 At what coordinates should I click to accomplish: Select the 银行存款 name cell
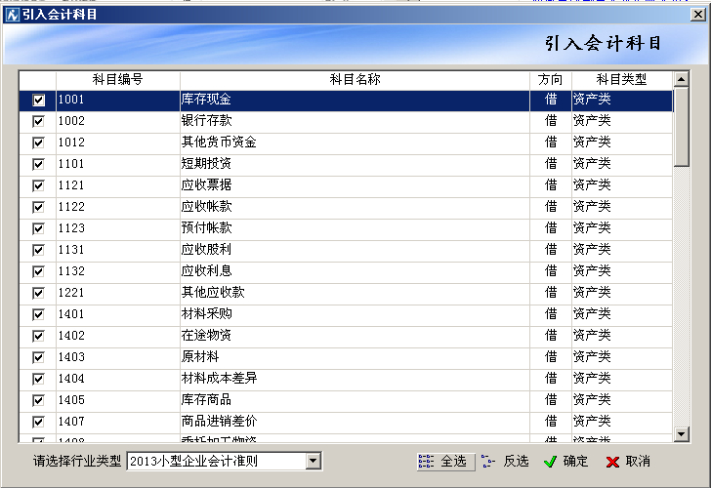click(x=355, y=121)
